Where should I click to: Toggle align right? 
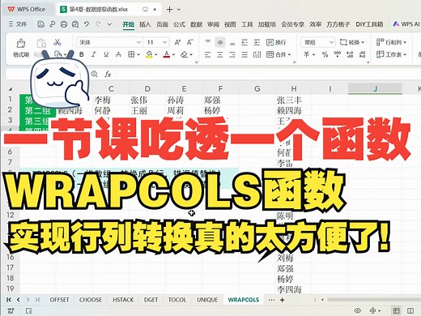coord(232,54)
